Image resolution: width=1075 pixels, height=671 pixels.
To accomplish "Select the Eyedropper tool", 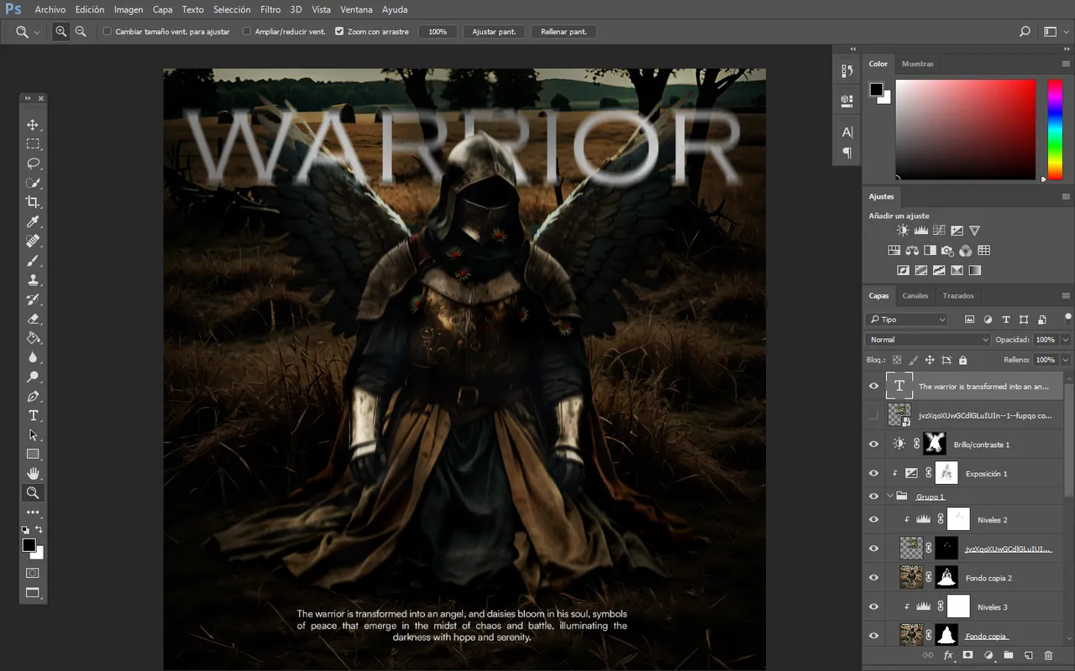I will (33, 221).
